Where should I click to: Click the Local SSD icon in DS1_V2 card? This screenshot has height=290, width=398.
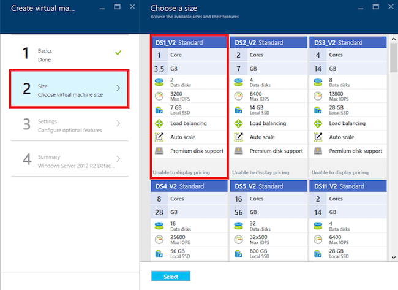point(159,110)
